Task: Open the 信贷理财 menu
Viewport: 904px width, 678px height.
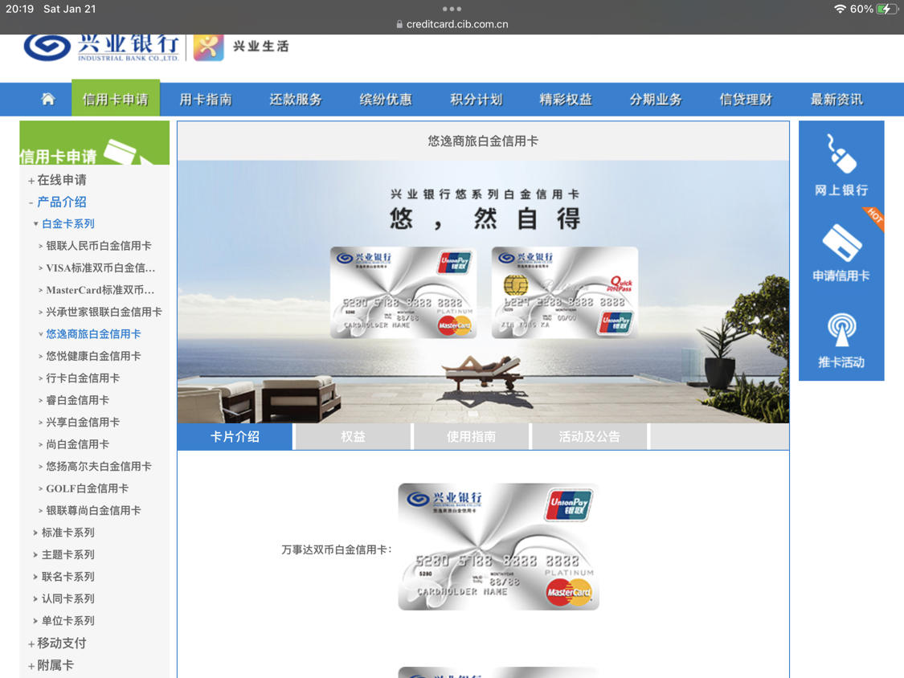Action: pos(746,99)
